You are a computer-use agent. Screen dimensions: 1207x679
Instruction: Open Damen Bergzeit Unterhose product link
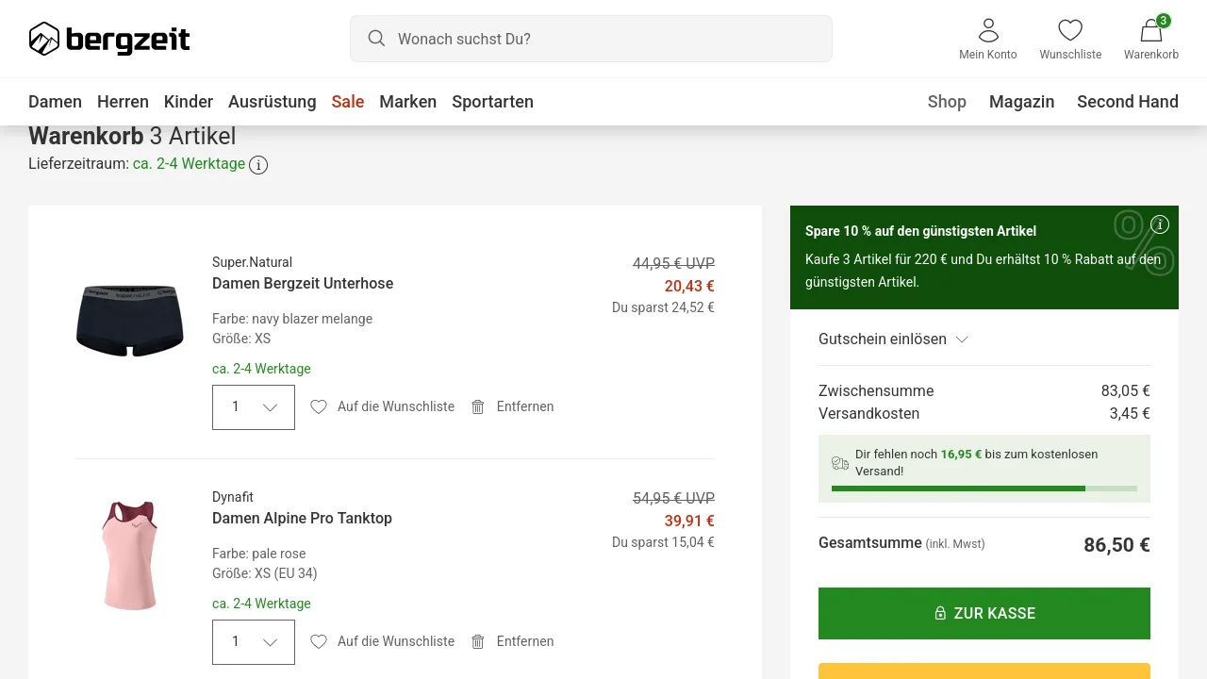pos(303,284)
